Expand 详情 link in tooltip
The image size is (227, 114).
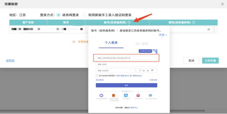click(163, 35)
